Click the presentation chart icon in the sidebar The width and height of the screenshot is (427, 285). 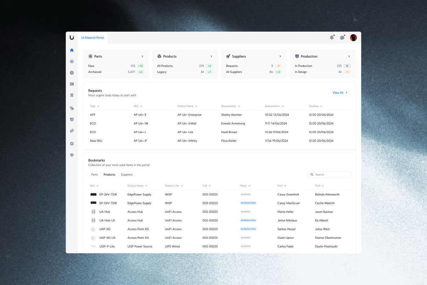(72, 119)
